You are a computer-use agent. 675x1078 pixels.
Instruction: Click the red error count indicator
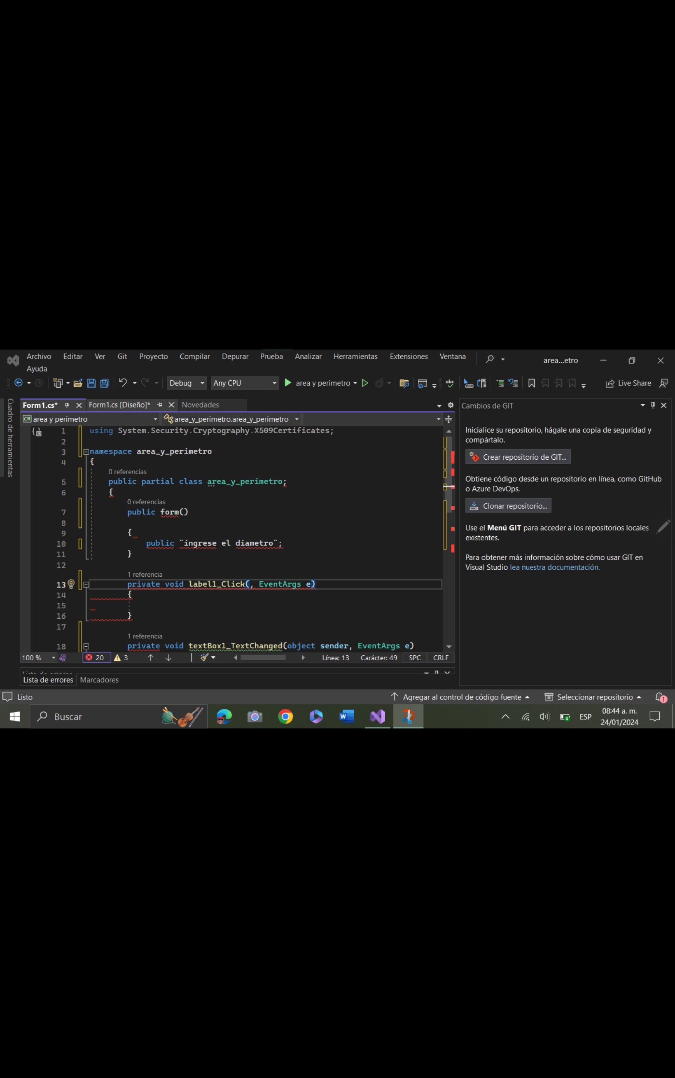[96, 658]
